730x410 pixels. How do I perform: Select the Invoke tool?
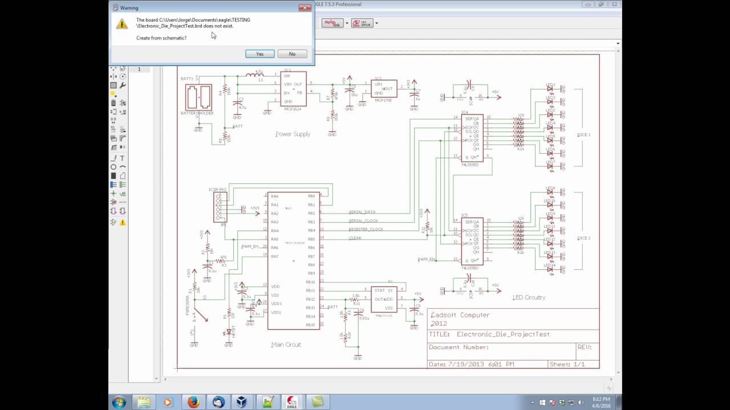(x=123, y=147)
